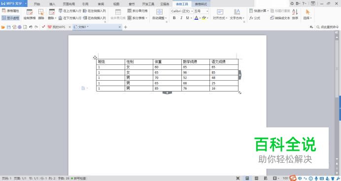The width and height of the screenshot is (341, 181).
Task: Switch to the 插入 (Insert) tab
Action: point(52,4)
